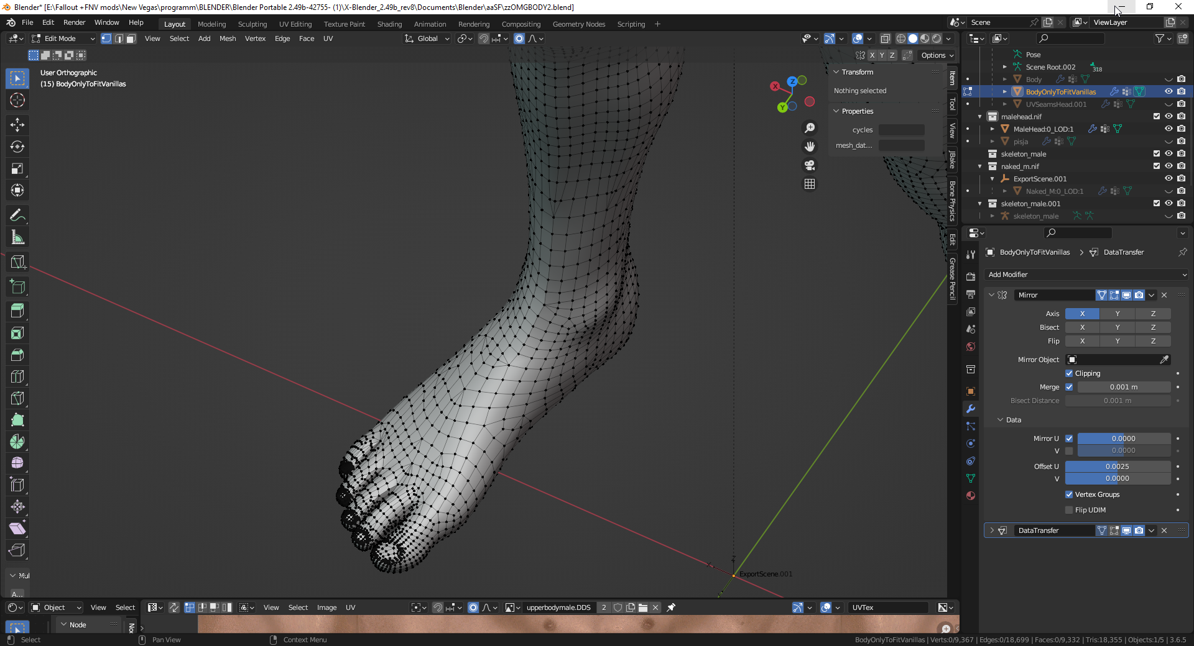Click the UVTex UV map name field
1194x646 pixels.
888,607
